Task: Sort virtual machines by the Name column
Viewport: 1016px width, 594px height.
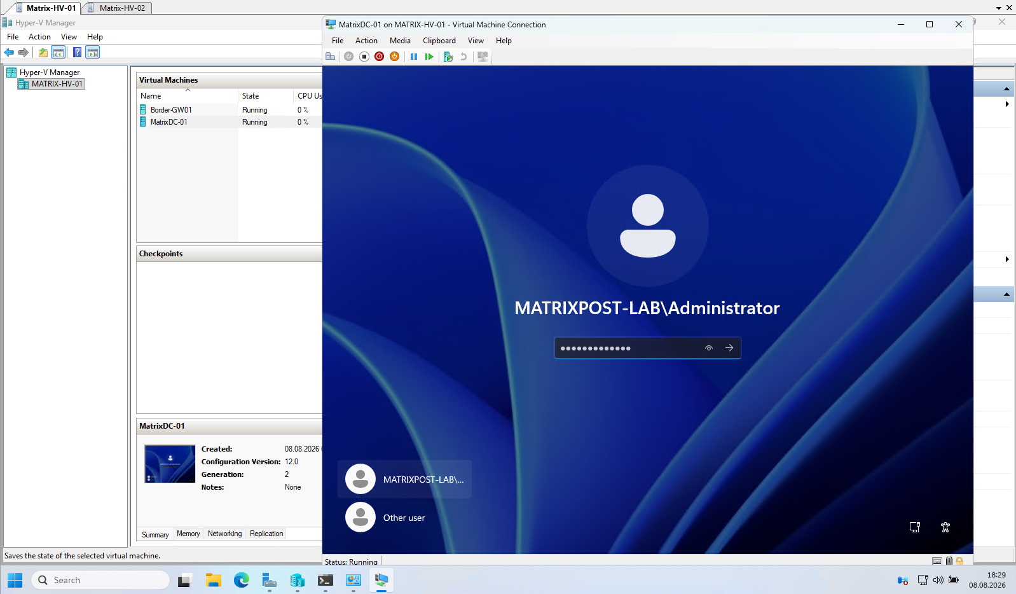Action: click(188, 96)
